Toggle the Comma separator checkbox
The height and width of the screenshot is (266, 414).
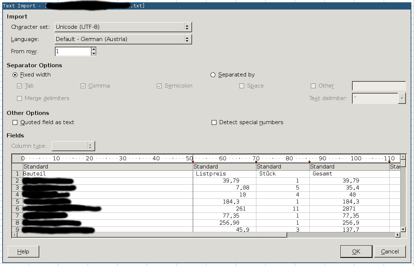83,86
